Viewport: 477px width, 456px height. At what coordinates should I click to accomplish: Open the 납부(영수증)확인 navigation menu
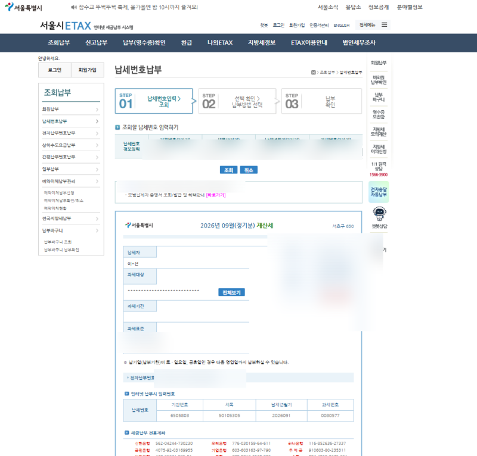(144, 42)
